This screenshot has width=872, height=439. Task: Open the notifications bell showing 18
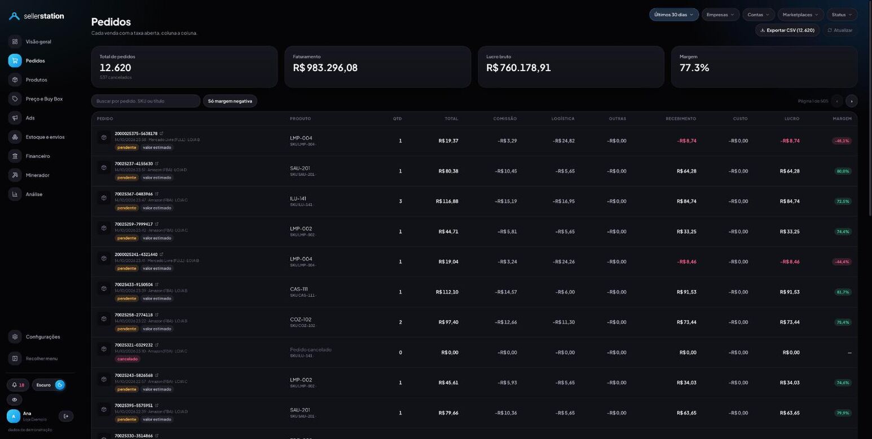tap(18, 385)
